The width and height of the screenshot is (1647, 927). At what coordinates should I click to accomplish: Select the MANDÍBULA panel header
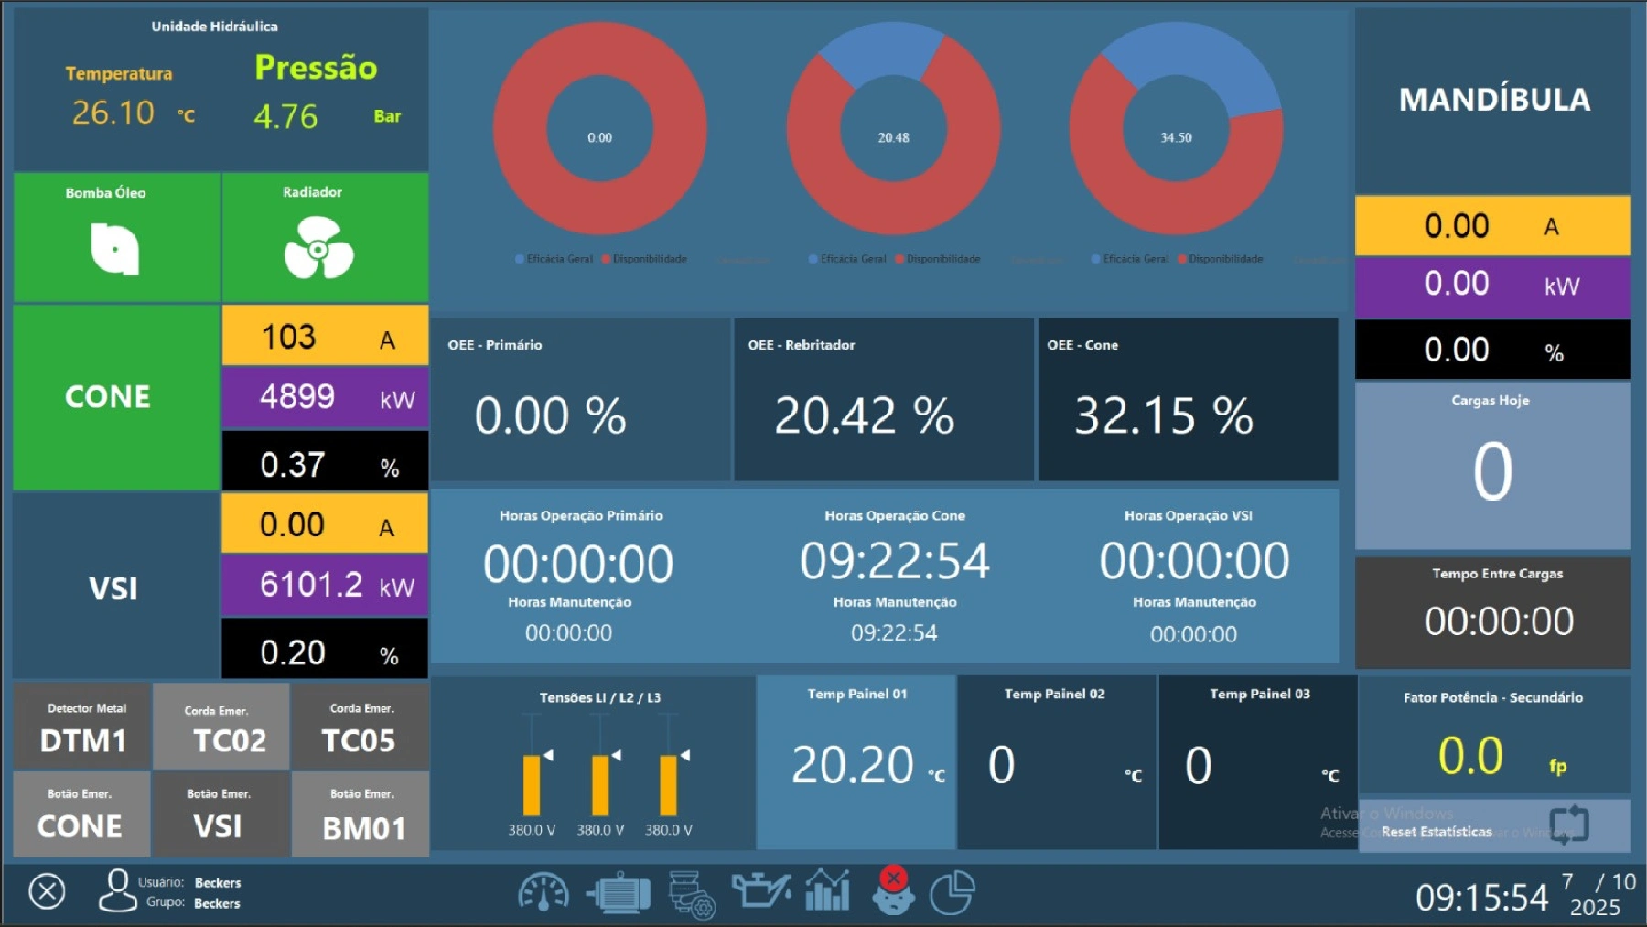point(1492,100)
